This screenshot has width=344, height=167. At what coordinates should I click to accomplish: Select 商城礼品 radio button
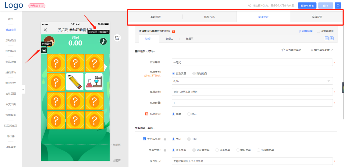pyautogui.click(x=194, y=73)
